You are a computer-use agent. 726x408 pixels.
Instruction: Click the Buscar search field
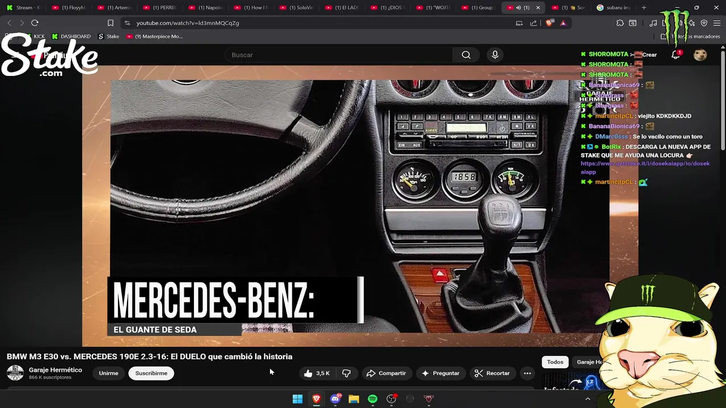click(339, 55)
